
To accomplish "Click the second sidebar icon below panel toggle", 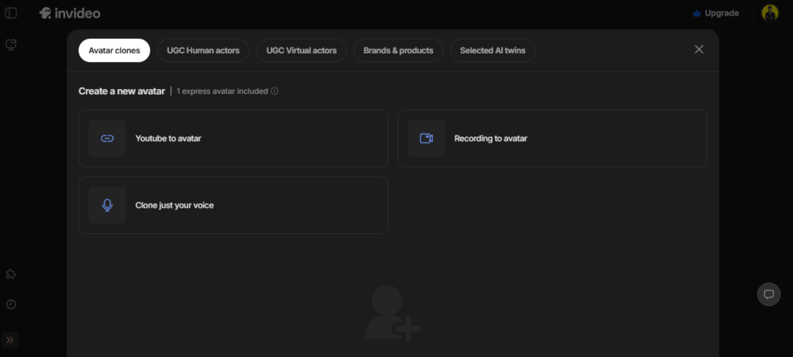I will pos(11,45).
